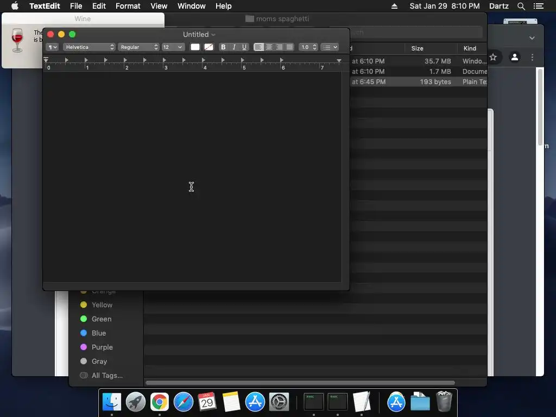The image size is (556, 417).
Task: Click the left indent marker at ruler zero
Action: (46, 60)
